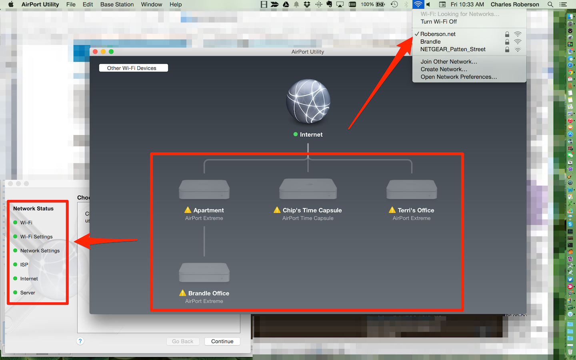
Task: Open the Edit menu
Action: coord(88,4)
